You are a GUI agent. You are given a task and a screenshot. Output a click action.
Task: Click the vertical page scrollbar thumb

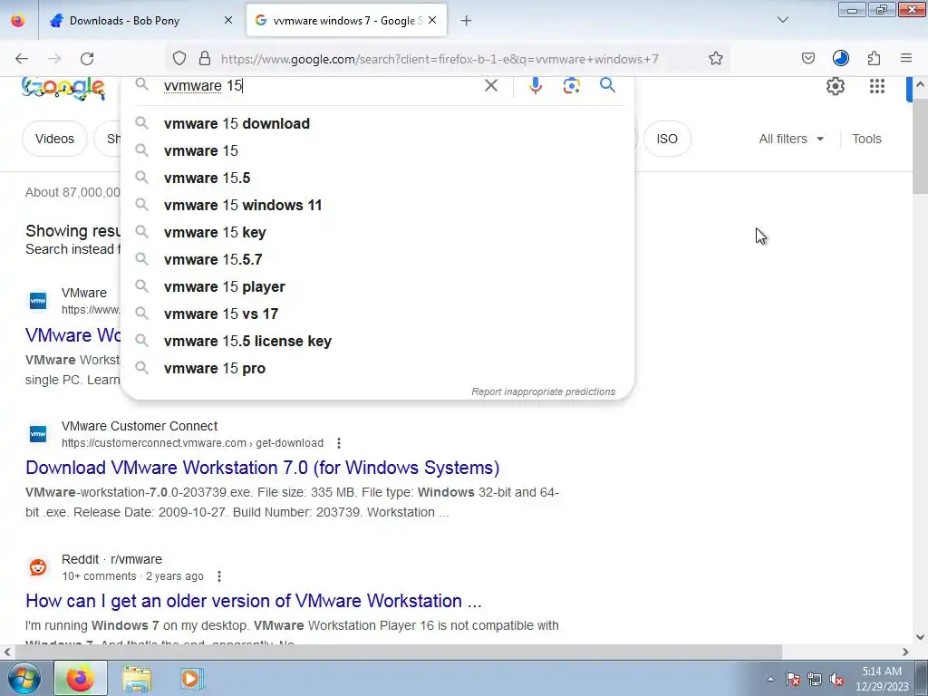pyautogui.click(x=920, y=147)
